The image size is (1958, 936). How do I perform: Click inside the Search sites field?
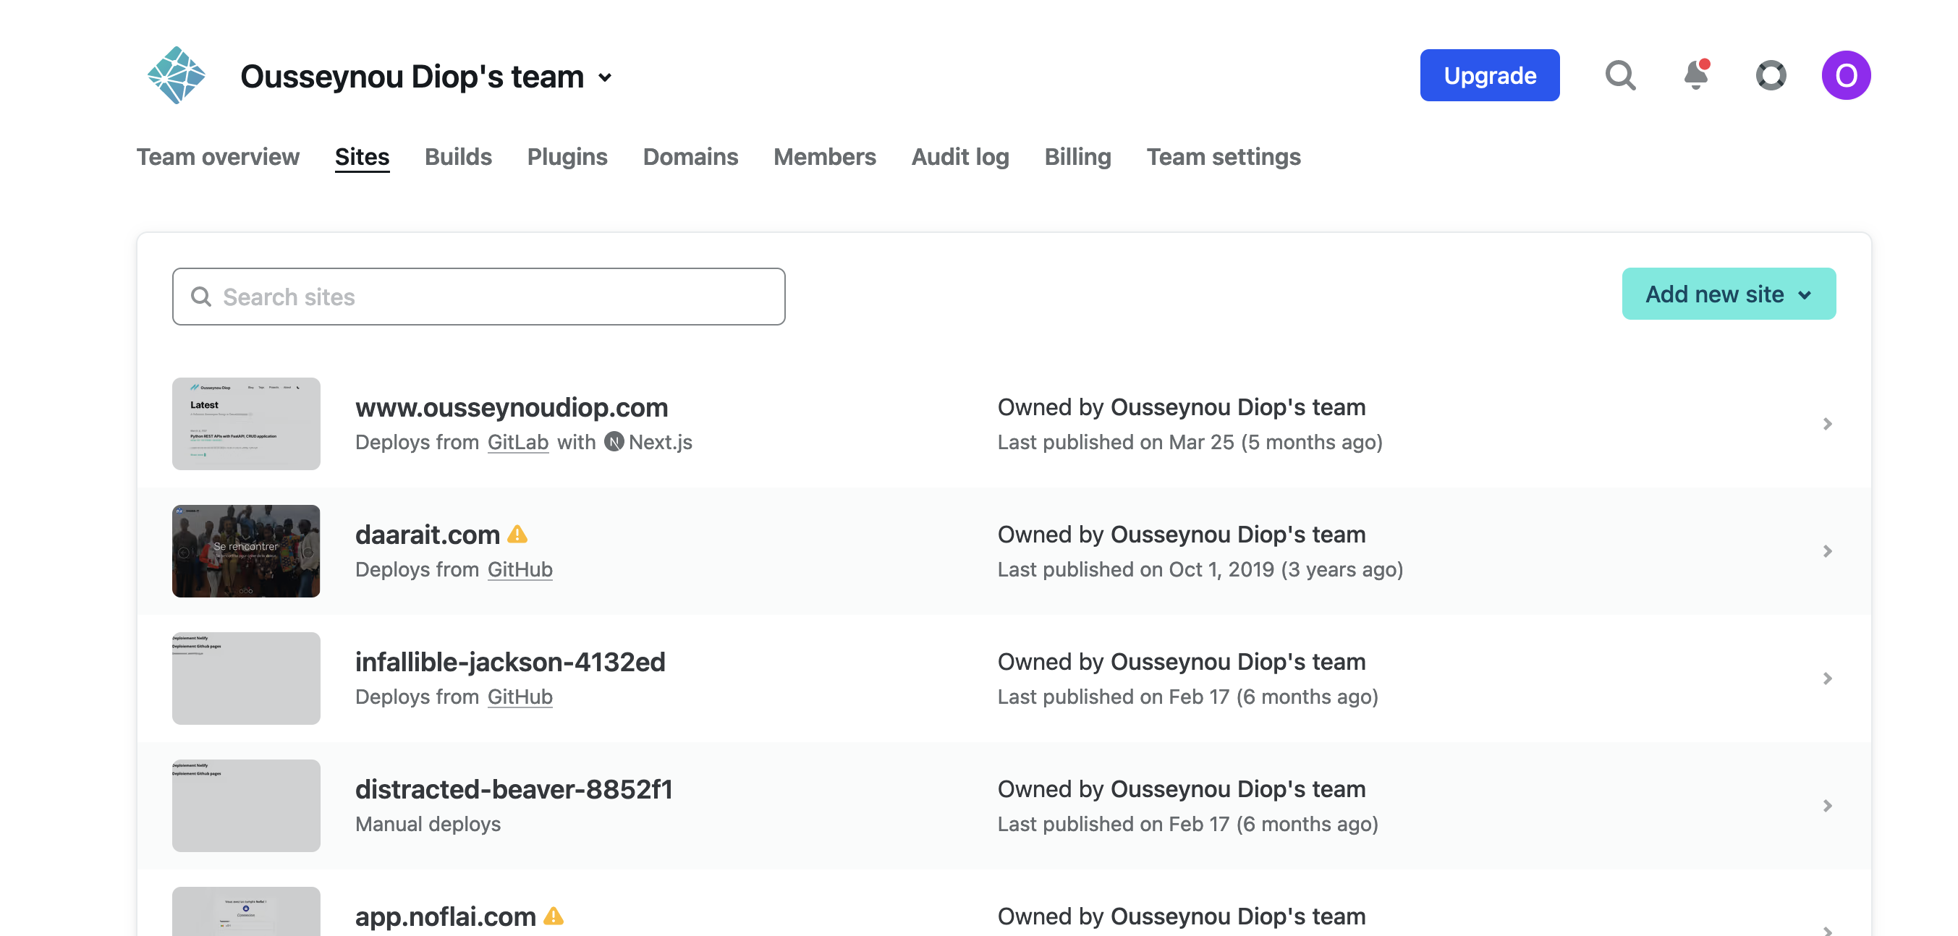(479, 297)
